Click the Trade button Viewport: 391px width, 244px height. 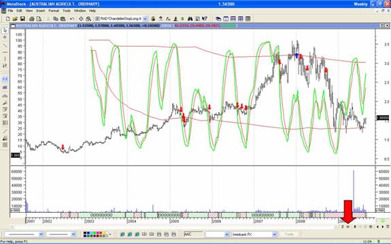click(x=289, y=235)
